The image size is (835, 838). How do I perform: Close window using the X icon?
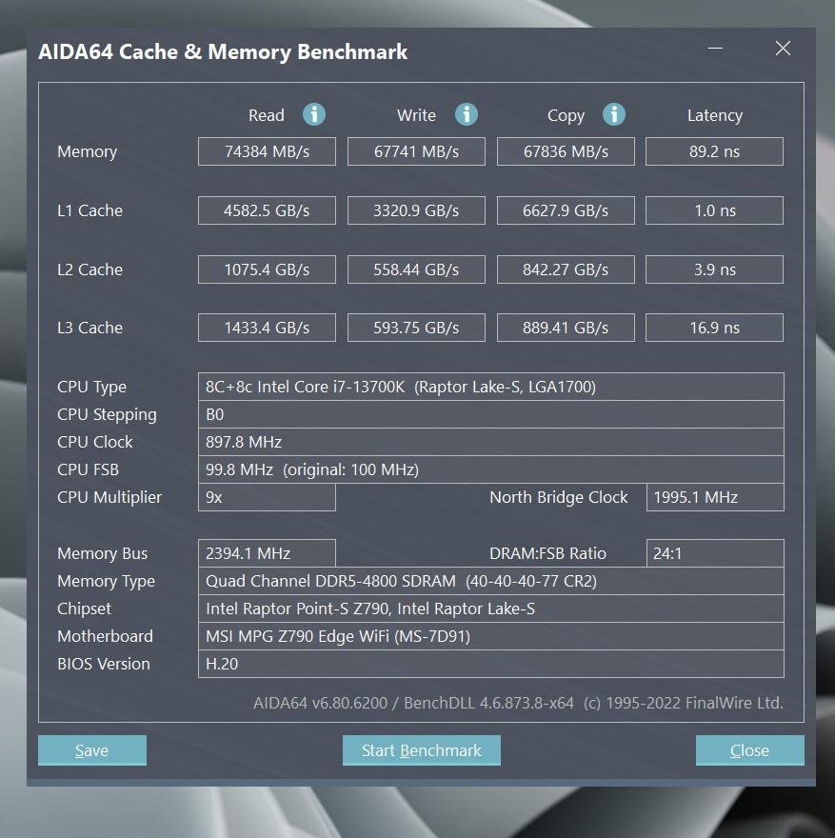pos(783,49)
